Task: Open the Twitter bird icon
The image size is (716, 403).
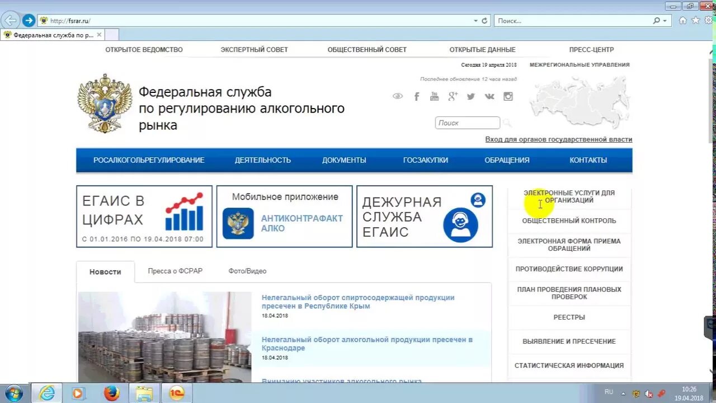Action: (x=471, y=96)
